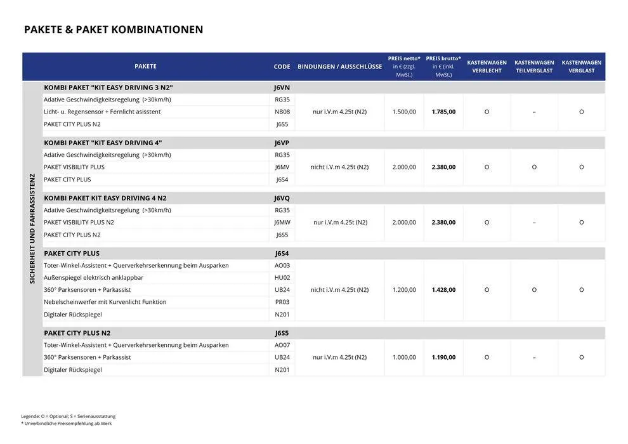Select the PAKET VISIBILITY PLUS N2 row

(x=79, y=223)
